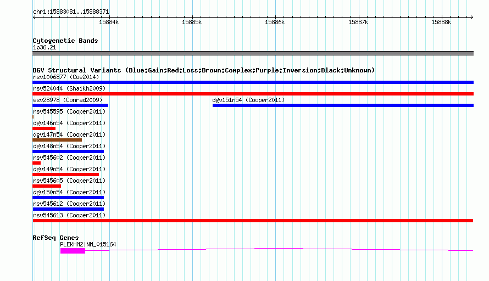Screen dimensions: 489x281
Task: Open the nsv545602 short red bar
Action: [36, 163]
